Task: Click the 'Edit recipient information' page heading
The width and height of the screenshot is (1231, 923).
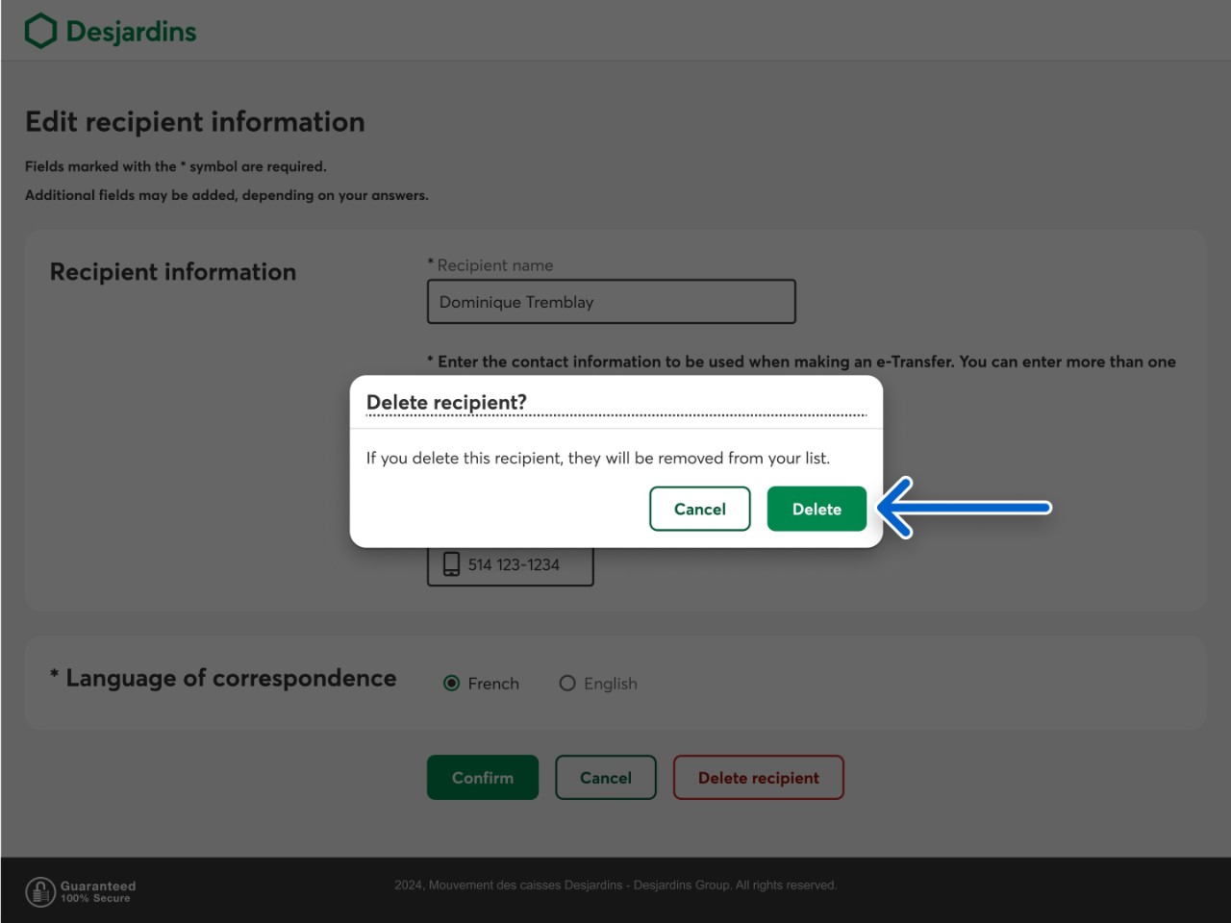Action: pos(195,122)
